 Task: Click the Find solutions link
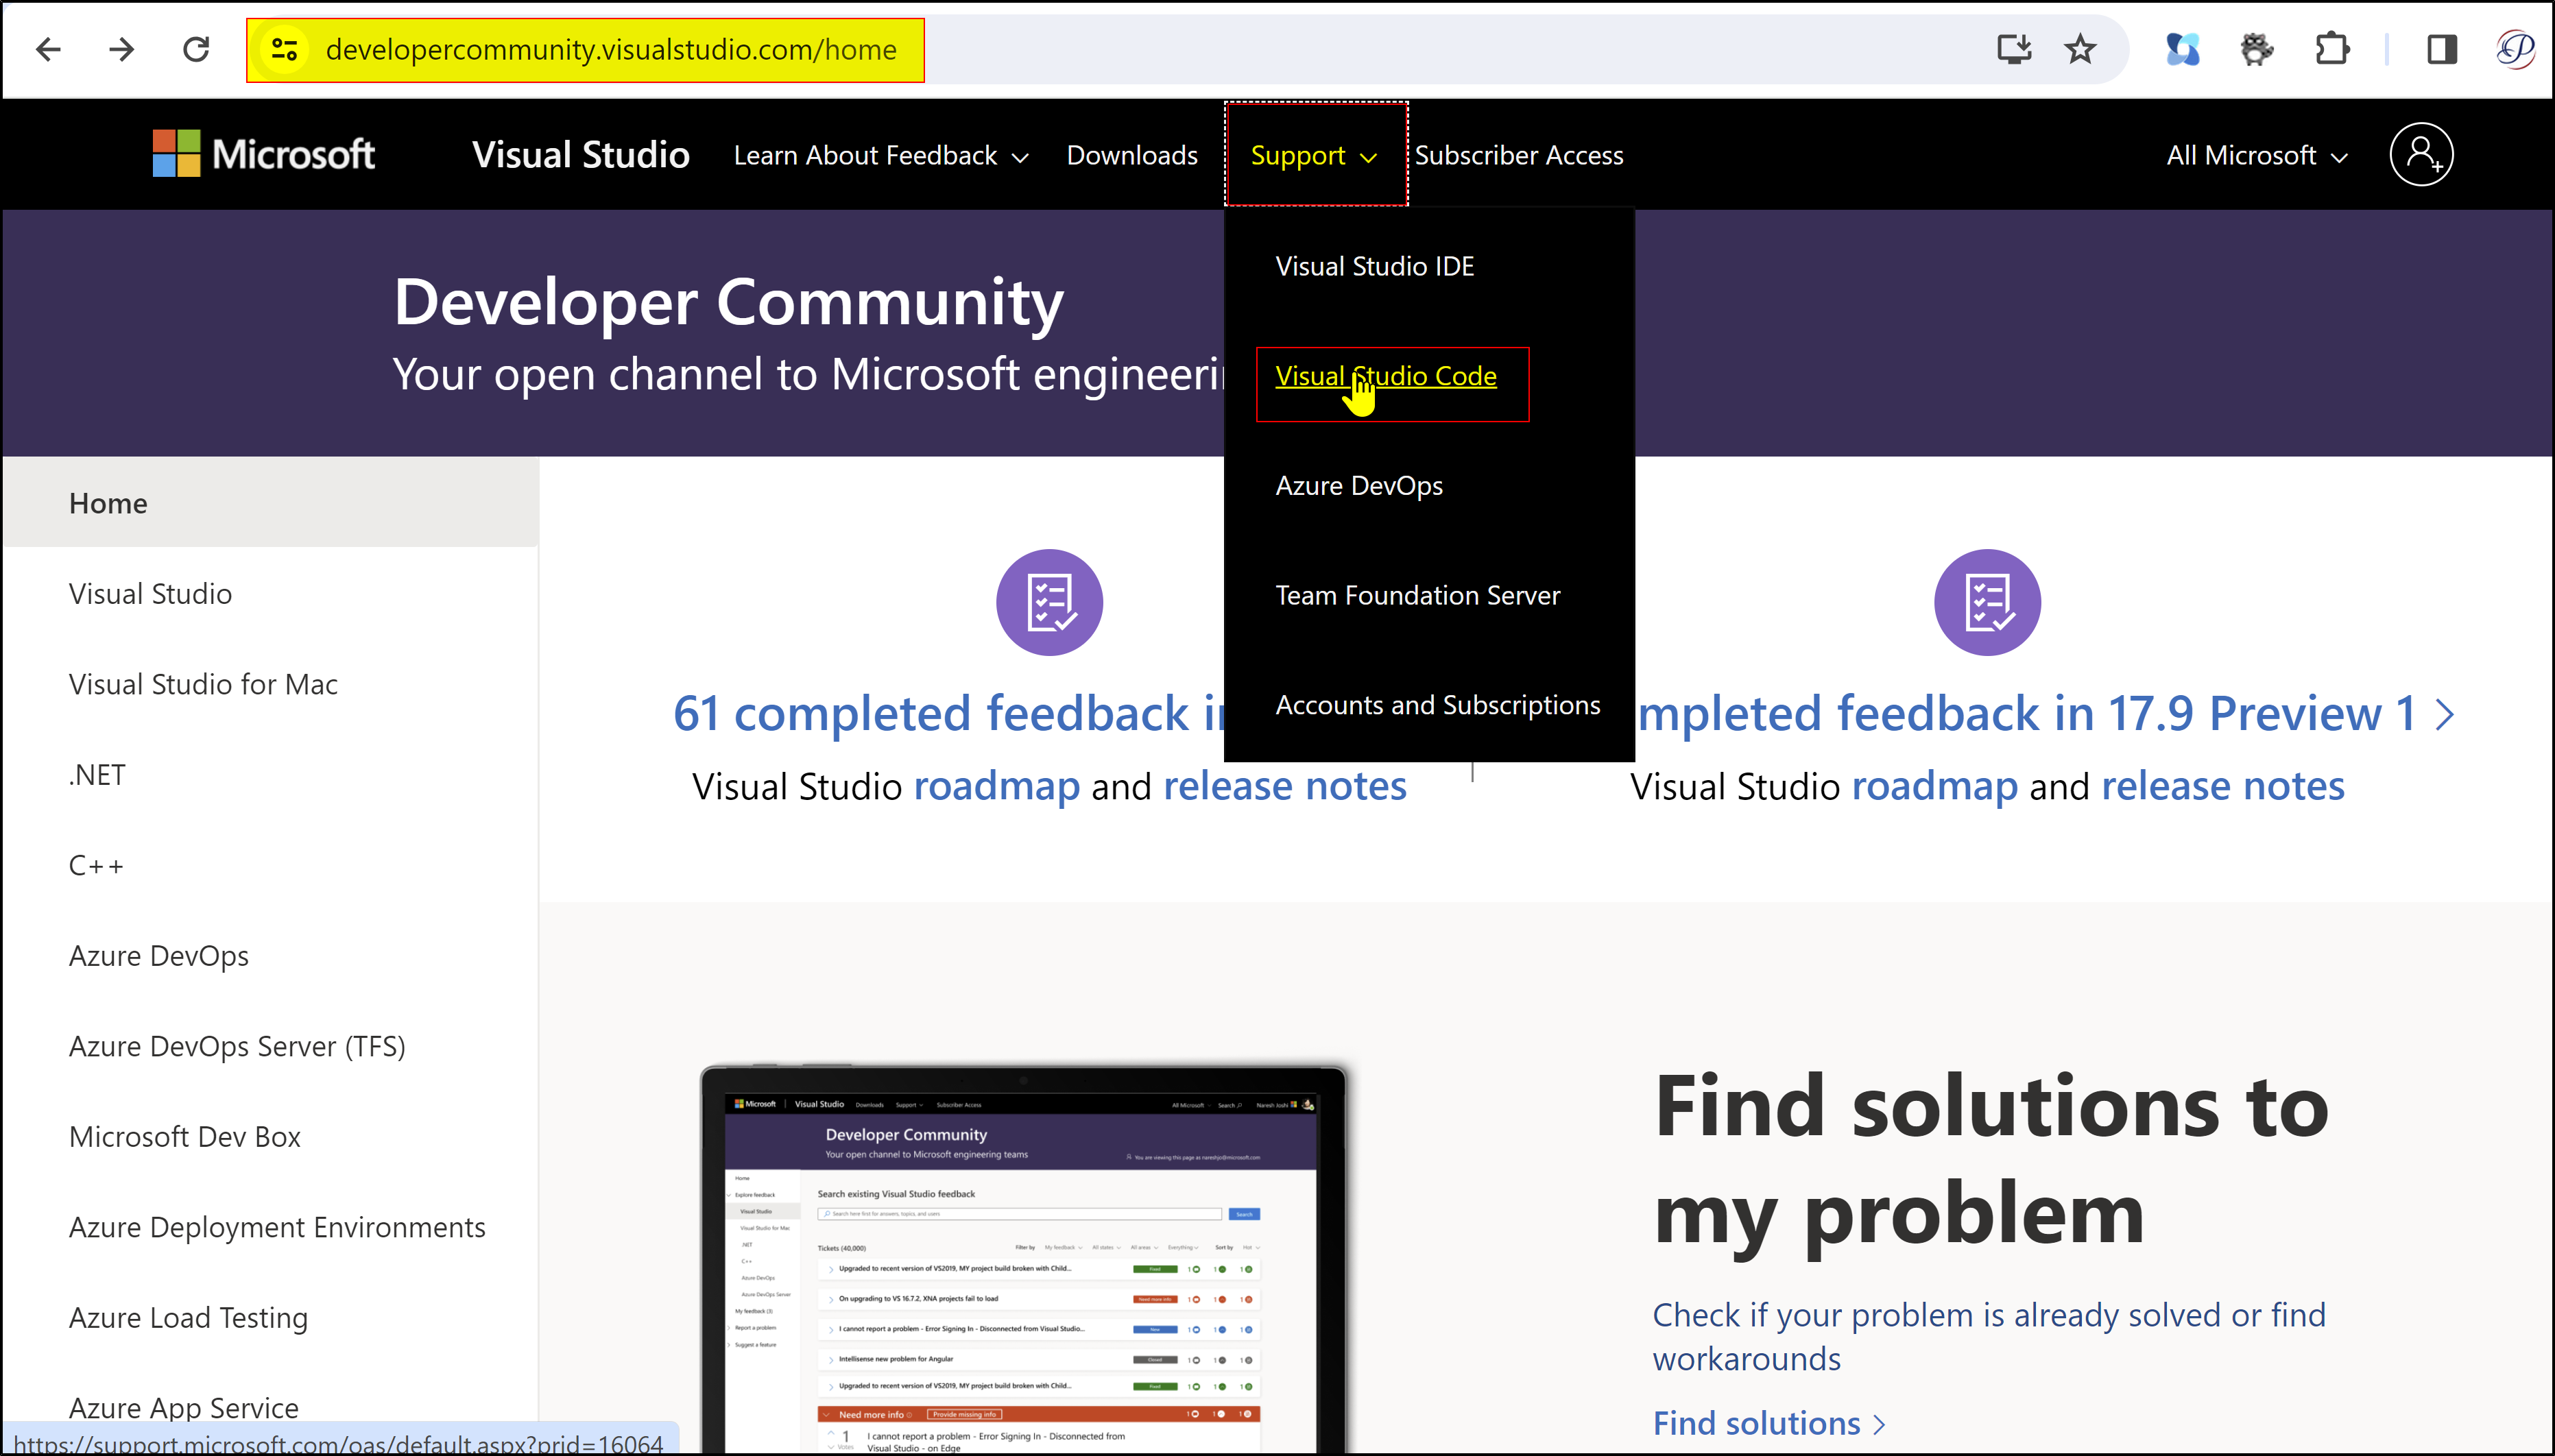(x=1768, y=1423)
